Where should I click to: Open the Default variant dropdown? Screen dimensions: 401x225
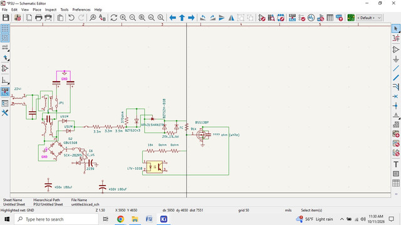point(369,17)
